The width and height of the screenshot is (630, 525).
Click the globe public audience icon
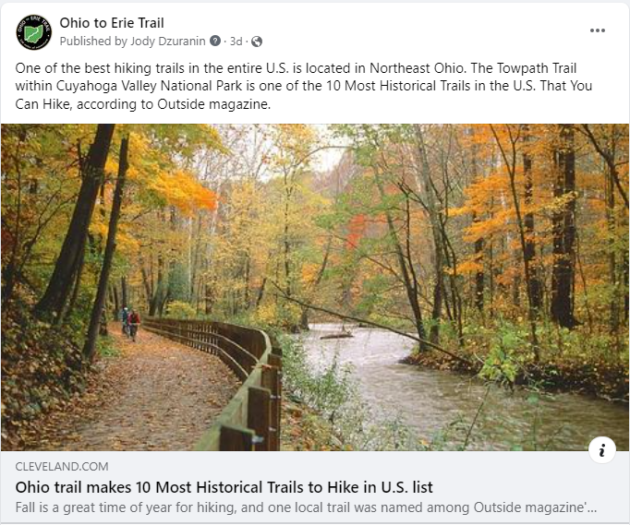pos(257,42)
